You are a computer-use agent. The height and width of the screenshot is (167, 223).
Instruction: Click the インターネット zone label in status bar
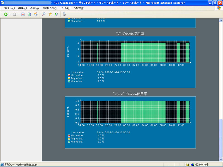[202, 164]
